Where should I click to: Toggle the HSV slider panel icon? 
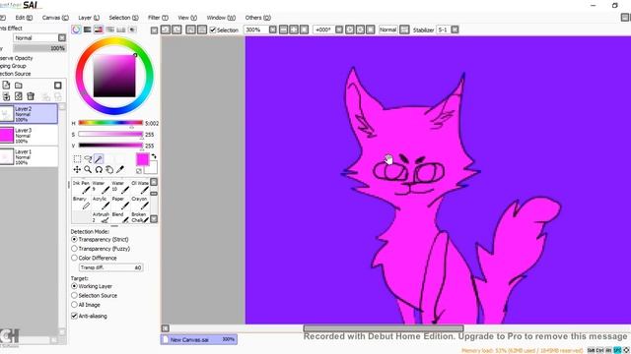coord(99,29)
